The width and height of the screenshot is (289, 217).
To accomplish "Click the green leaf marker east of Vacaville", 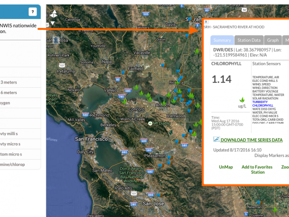I will click(197, 51).
